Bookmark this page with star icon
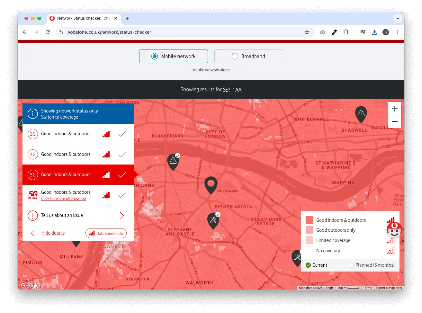 click(307, 32)
